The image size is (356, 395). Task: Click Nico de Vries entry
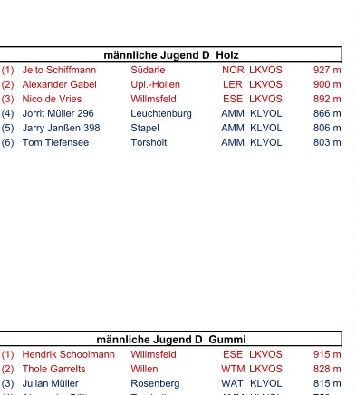pos(52,99)
